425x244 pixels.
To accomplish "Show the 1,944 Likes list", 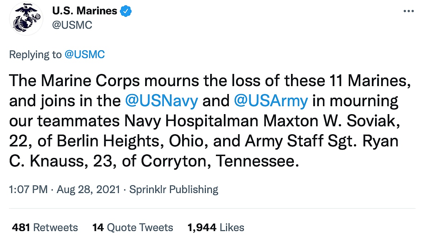I will tap(216, 227).
